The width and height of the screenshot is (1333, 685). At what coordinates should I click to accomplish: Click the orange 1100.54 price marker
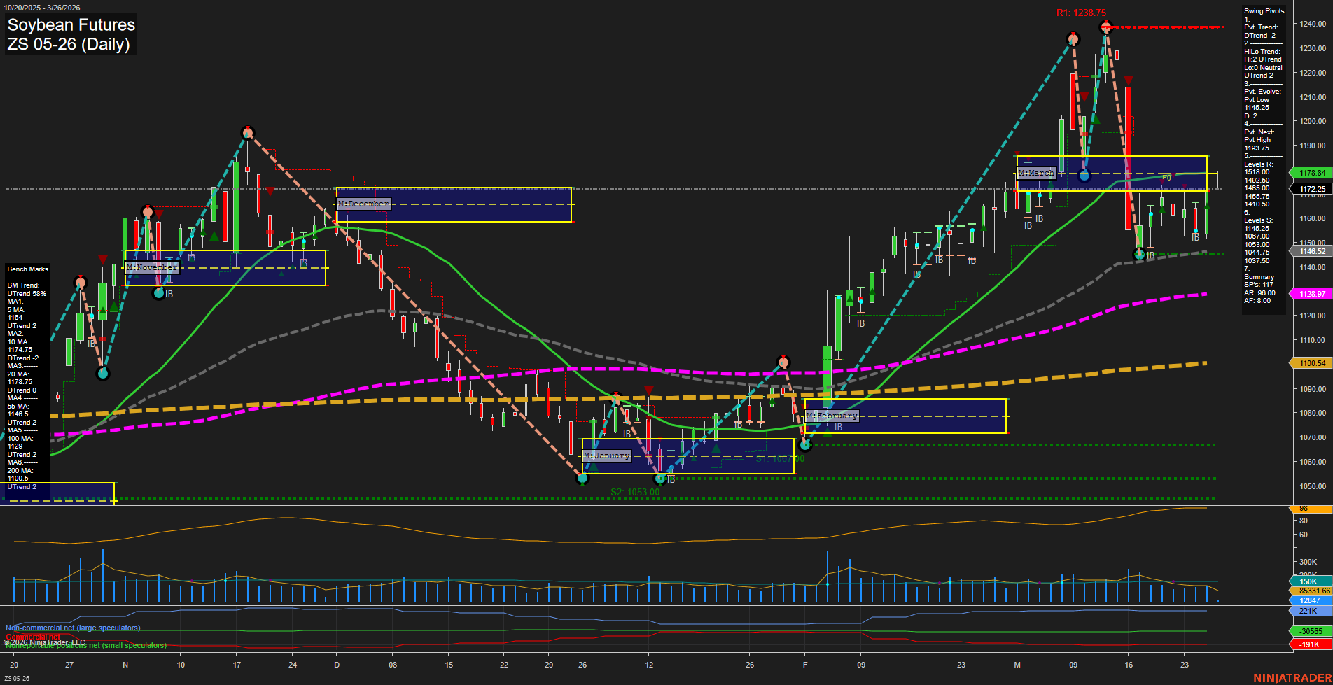pyautogui.click(x=1312, y=363)
